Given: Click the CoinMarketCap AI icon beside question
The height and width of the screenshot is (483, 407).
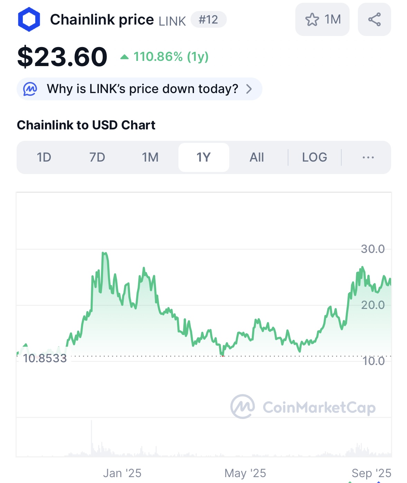Looking at the screenshot, I should coord(30,89).
